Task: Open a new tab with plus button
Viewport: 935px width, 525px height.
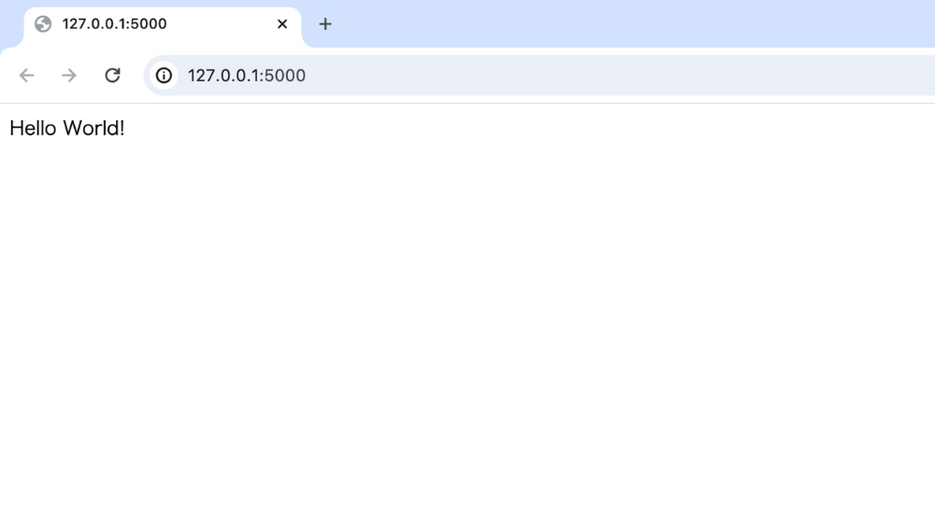Action: point(325,24)
